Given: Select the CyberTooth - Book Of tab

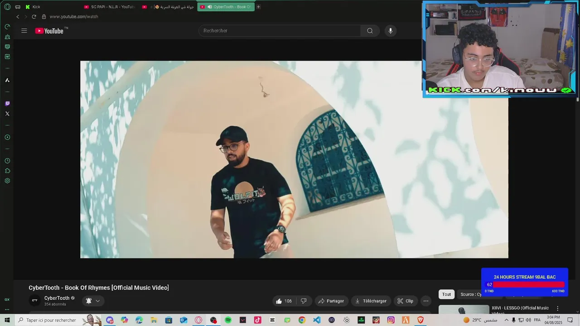Looking at the screenshot, I should [x=226, y=7].
